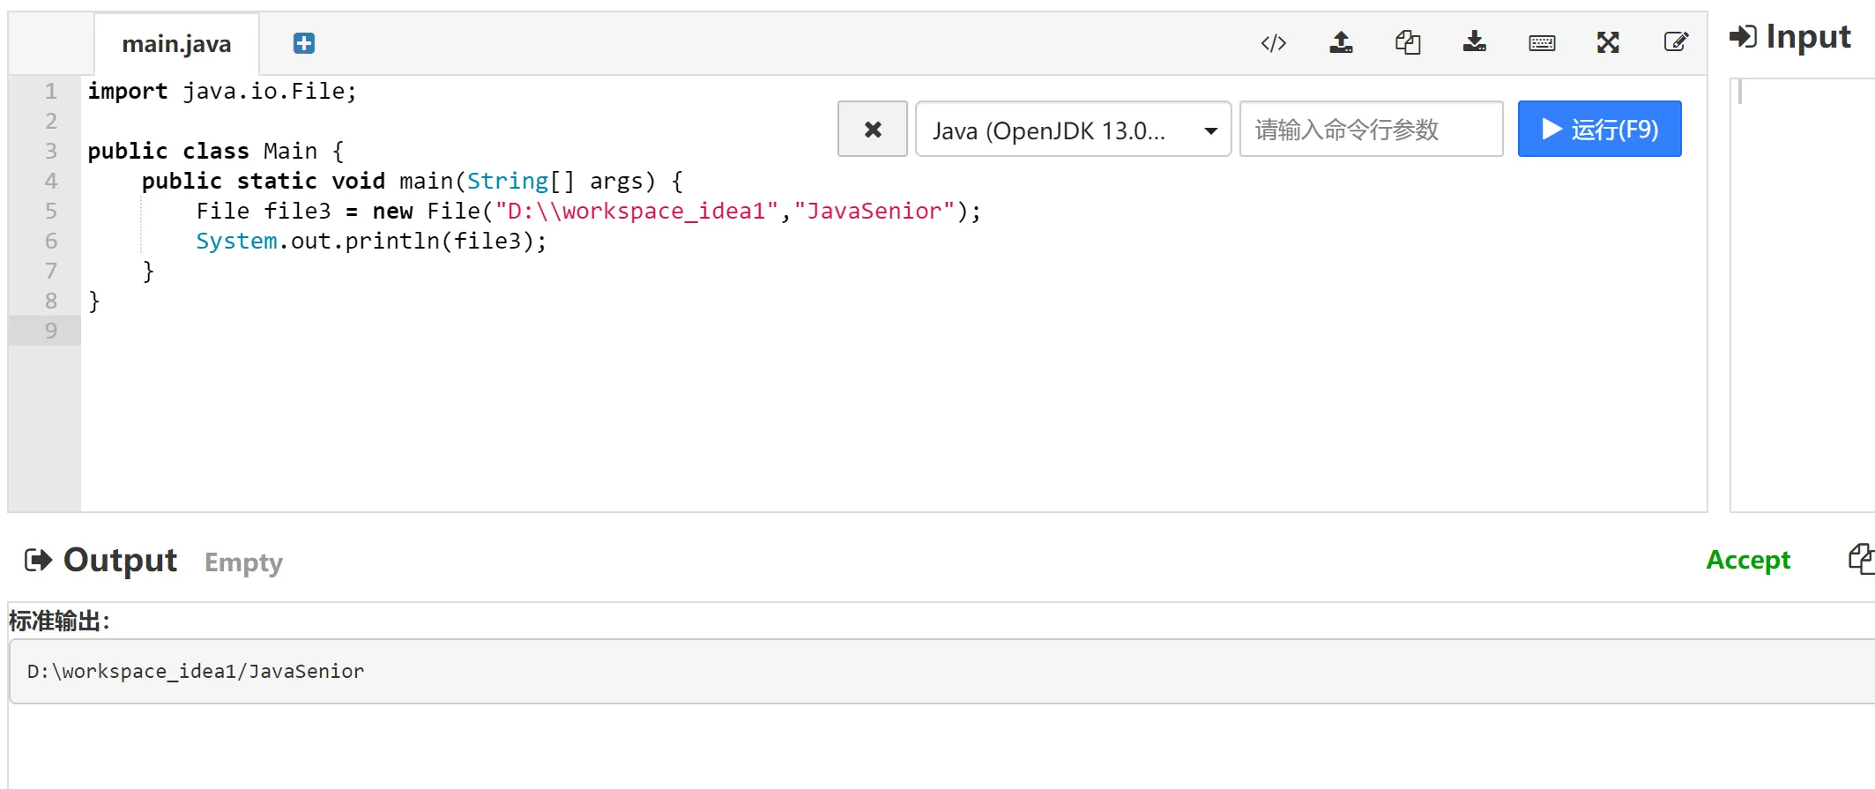The height and width of the screenshot is (789, 1875).
Task: Select the main.java tab
Action: [176, 44]
